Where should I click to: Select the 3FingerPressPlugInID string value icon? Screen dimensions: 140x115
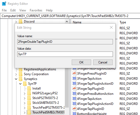click(74, 74)
